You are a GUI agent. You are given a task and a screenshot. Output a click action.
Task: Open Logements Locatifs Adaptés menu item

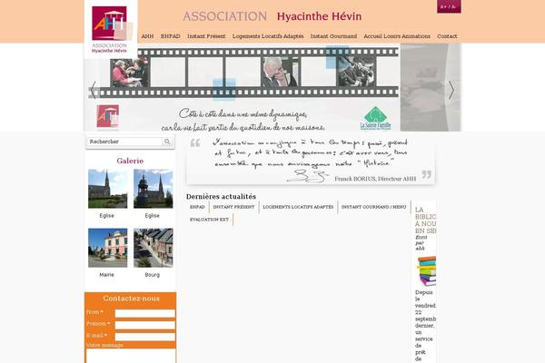tap(268, 36)
